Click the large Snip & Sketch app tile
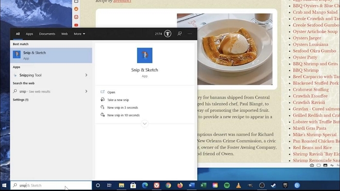Screen dimensions: 340x191 (145, 55)
